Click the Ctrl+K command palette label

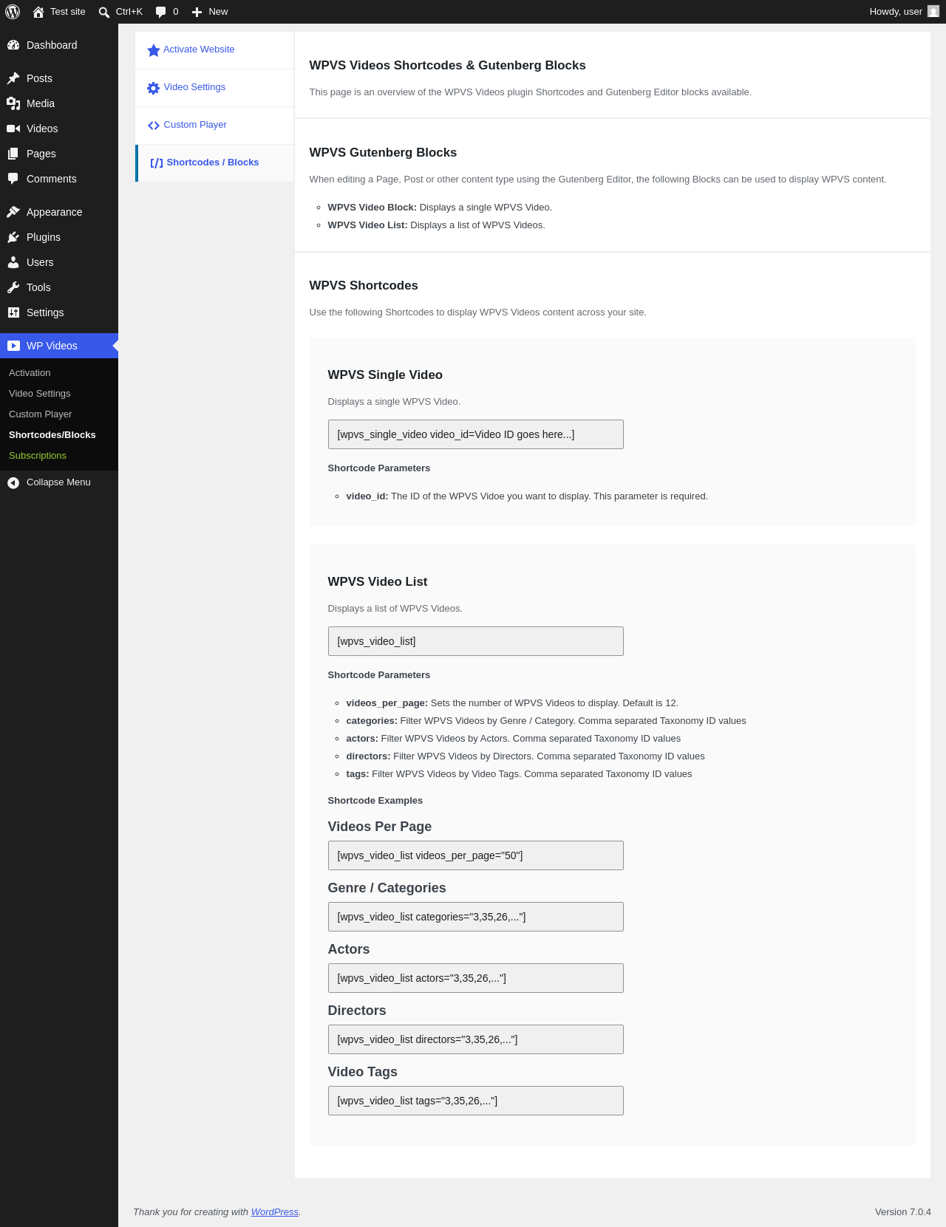(x=129, y=12)
